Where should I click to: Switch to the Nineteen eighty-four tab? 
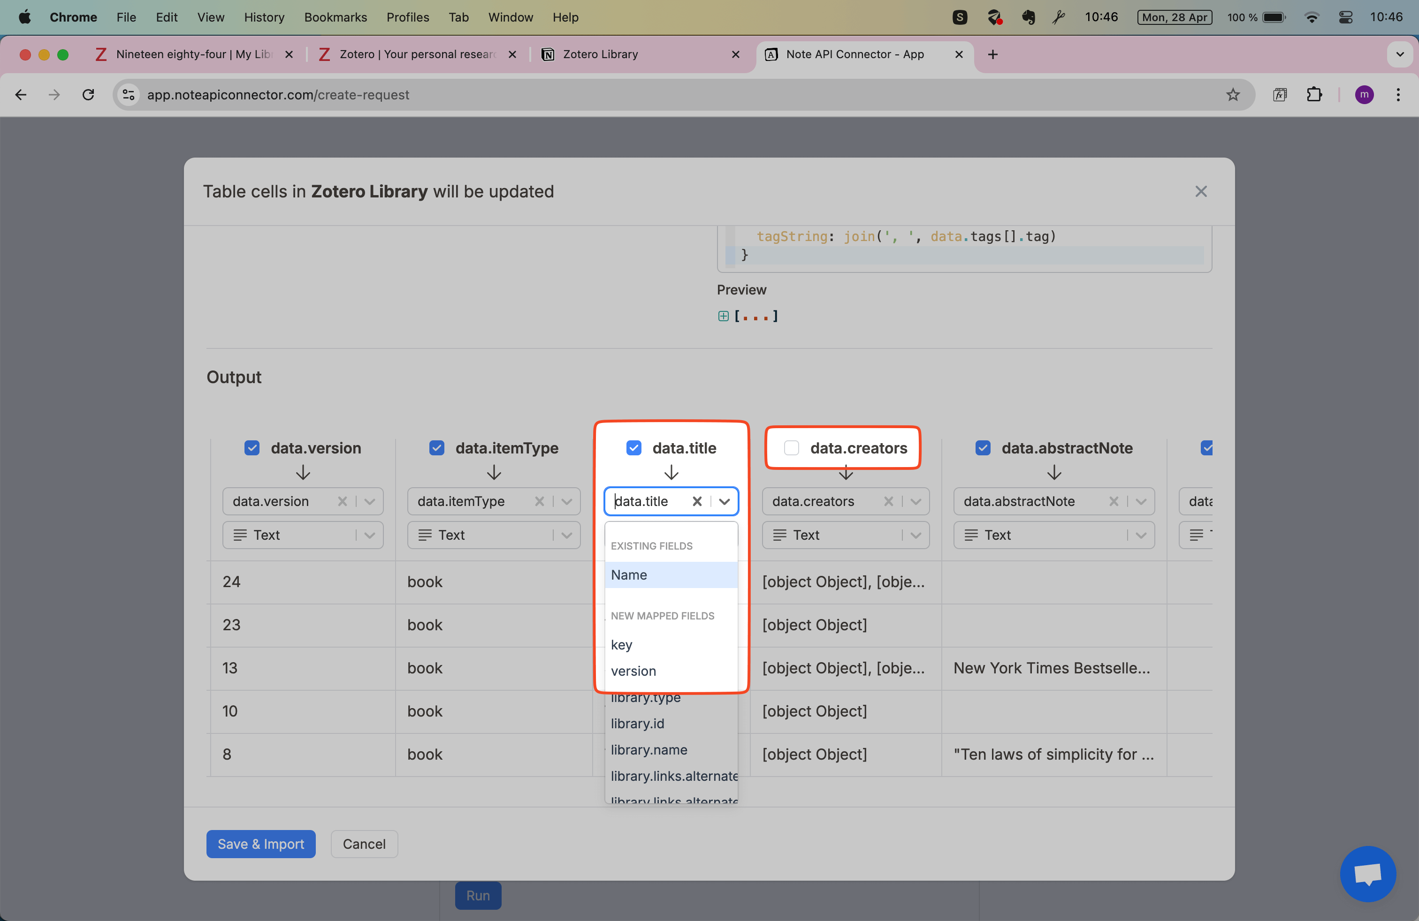[x=194, y=54]
